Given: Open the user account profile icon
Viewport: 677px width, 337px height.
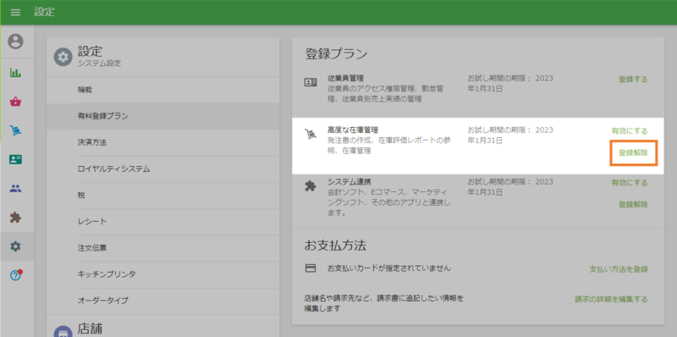Looking at the screenshot, I should (x=16, y=41).
